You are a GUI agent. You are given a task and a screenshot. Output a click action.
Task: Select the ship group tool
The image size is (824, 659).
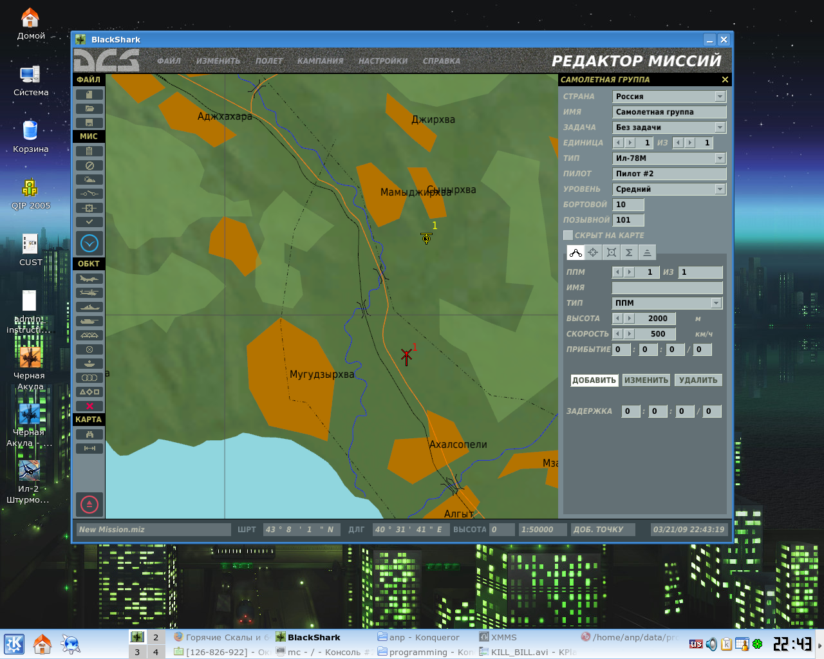coord(89,307)
